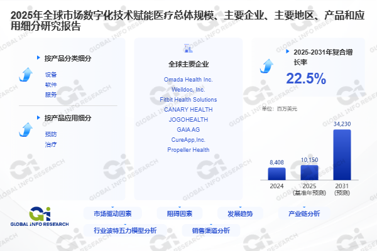Select the 销售渠道分析 tag
The height and width of the screenshot is (251, 377).
pyautogui.click(x=211, y=230)
